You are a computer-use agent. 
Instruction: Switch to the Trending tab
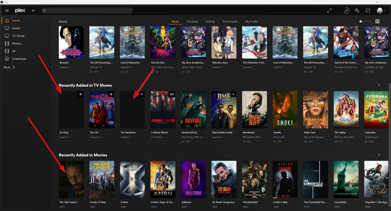click(x=192, y=22)
